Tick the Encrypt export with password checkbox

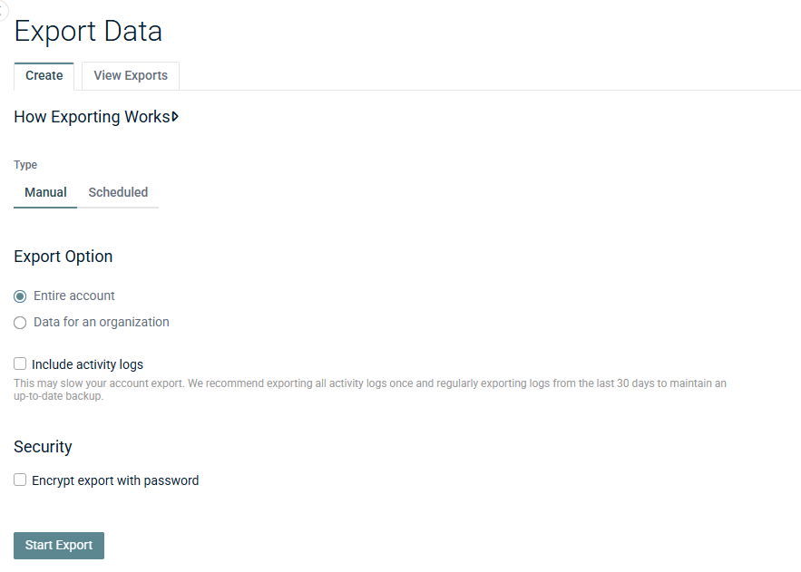(x=20, y=480)
